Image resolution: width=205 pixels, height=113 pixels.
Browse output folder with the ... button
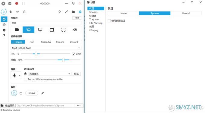click(x=79, y=105)
